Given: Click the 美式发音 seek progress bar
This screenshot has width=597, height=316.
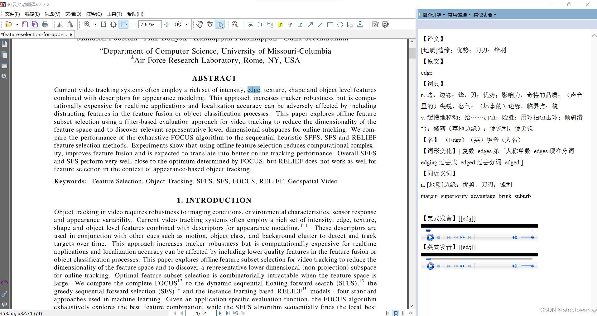Looking at the screenshot, I should pos(479,230).
